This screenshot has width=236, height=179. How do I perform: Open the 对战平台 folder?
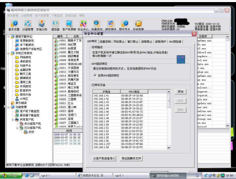23,66
